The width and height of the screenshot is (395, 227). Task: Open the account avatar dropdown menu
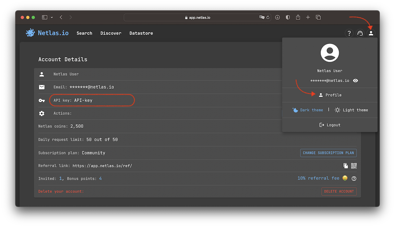371,33
